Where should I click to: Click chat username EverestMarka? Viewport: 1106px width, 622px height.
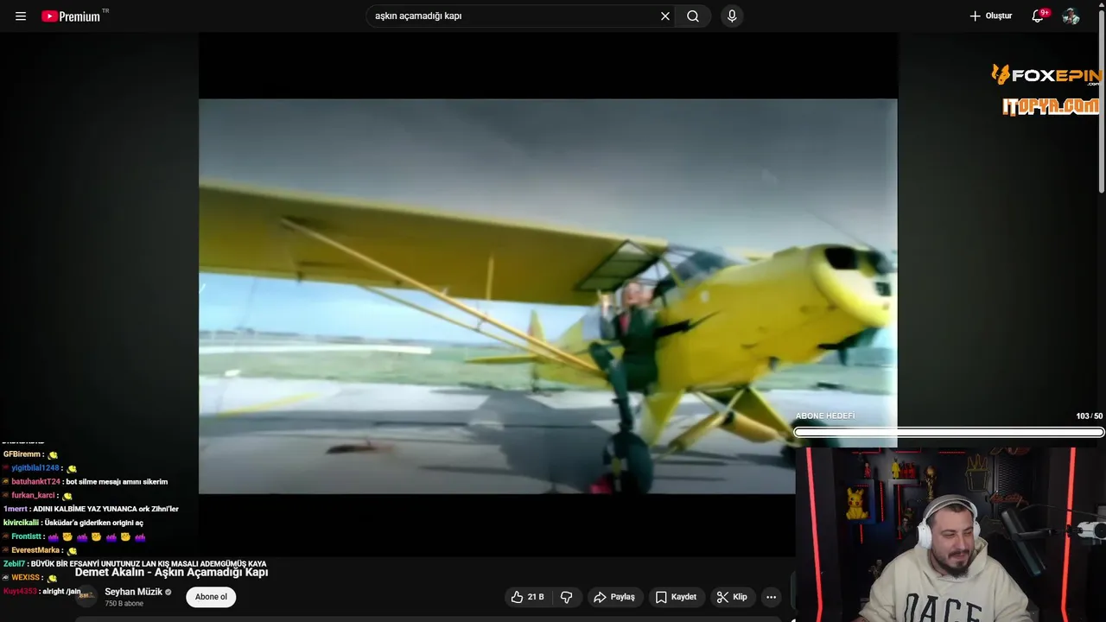pos(35,550)
